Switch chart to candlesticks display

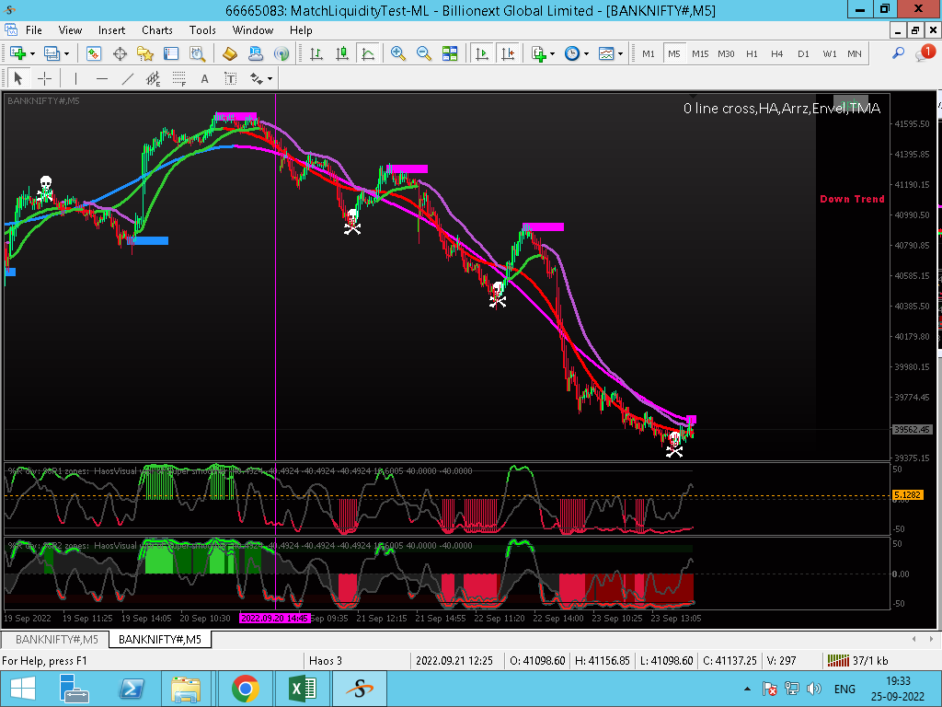tap(340, 53)
